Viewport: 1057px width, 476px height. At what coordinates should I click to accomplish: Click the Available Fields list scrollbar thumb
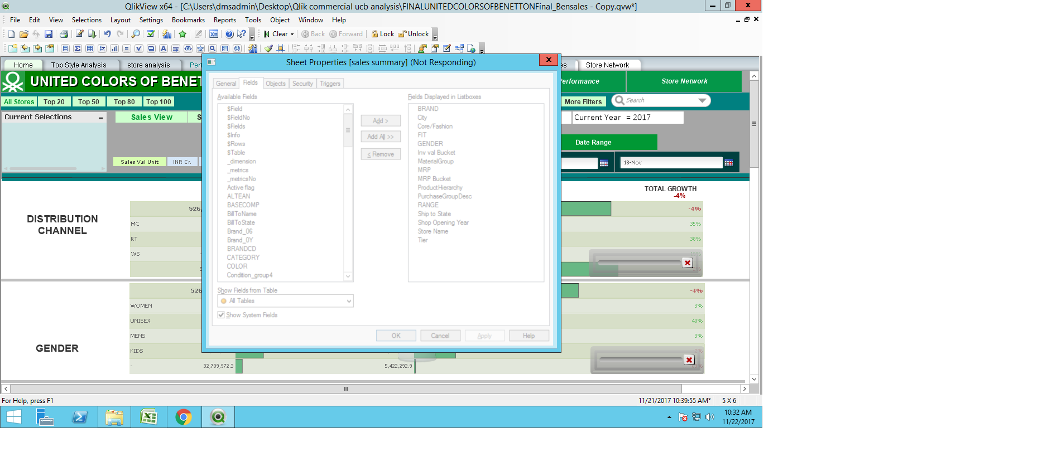pos(348,130)
